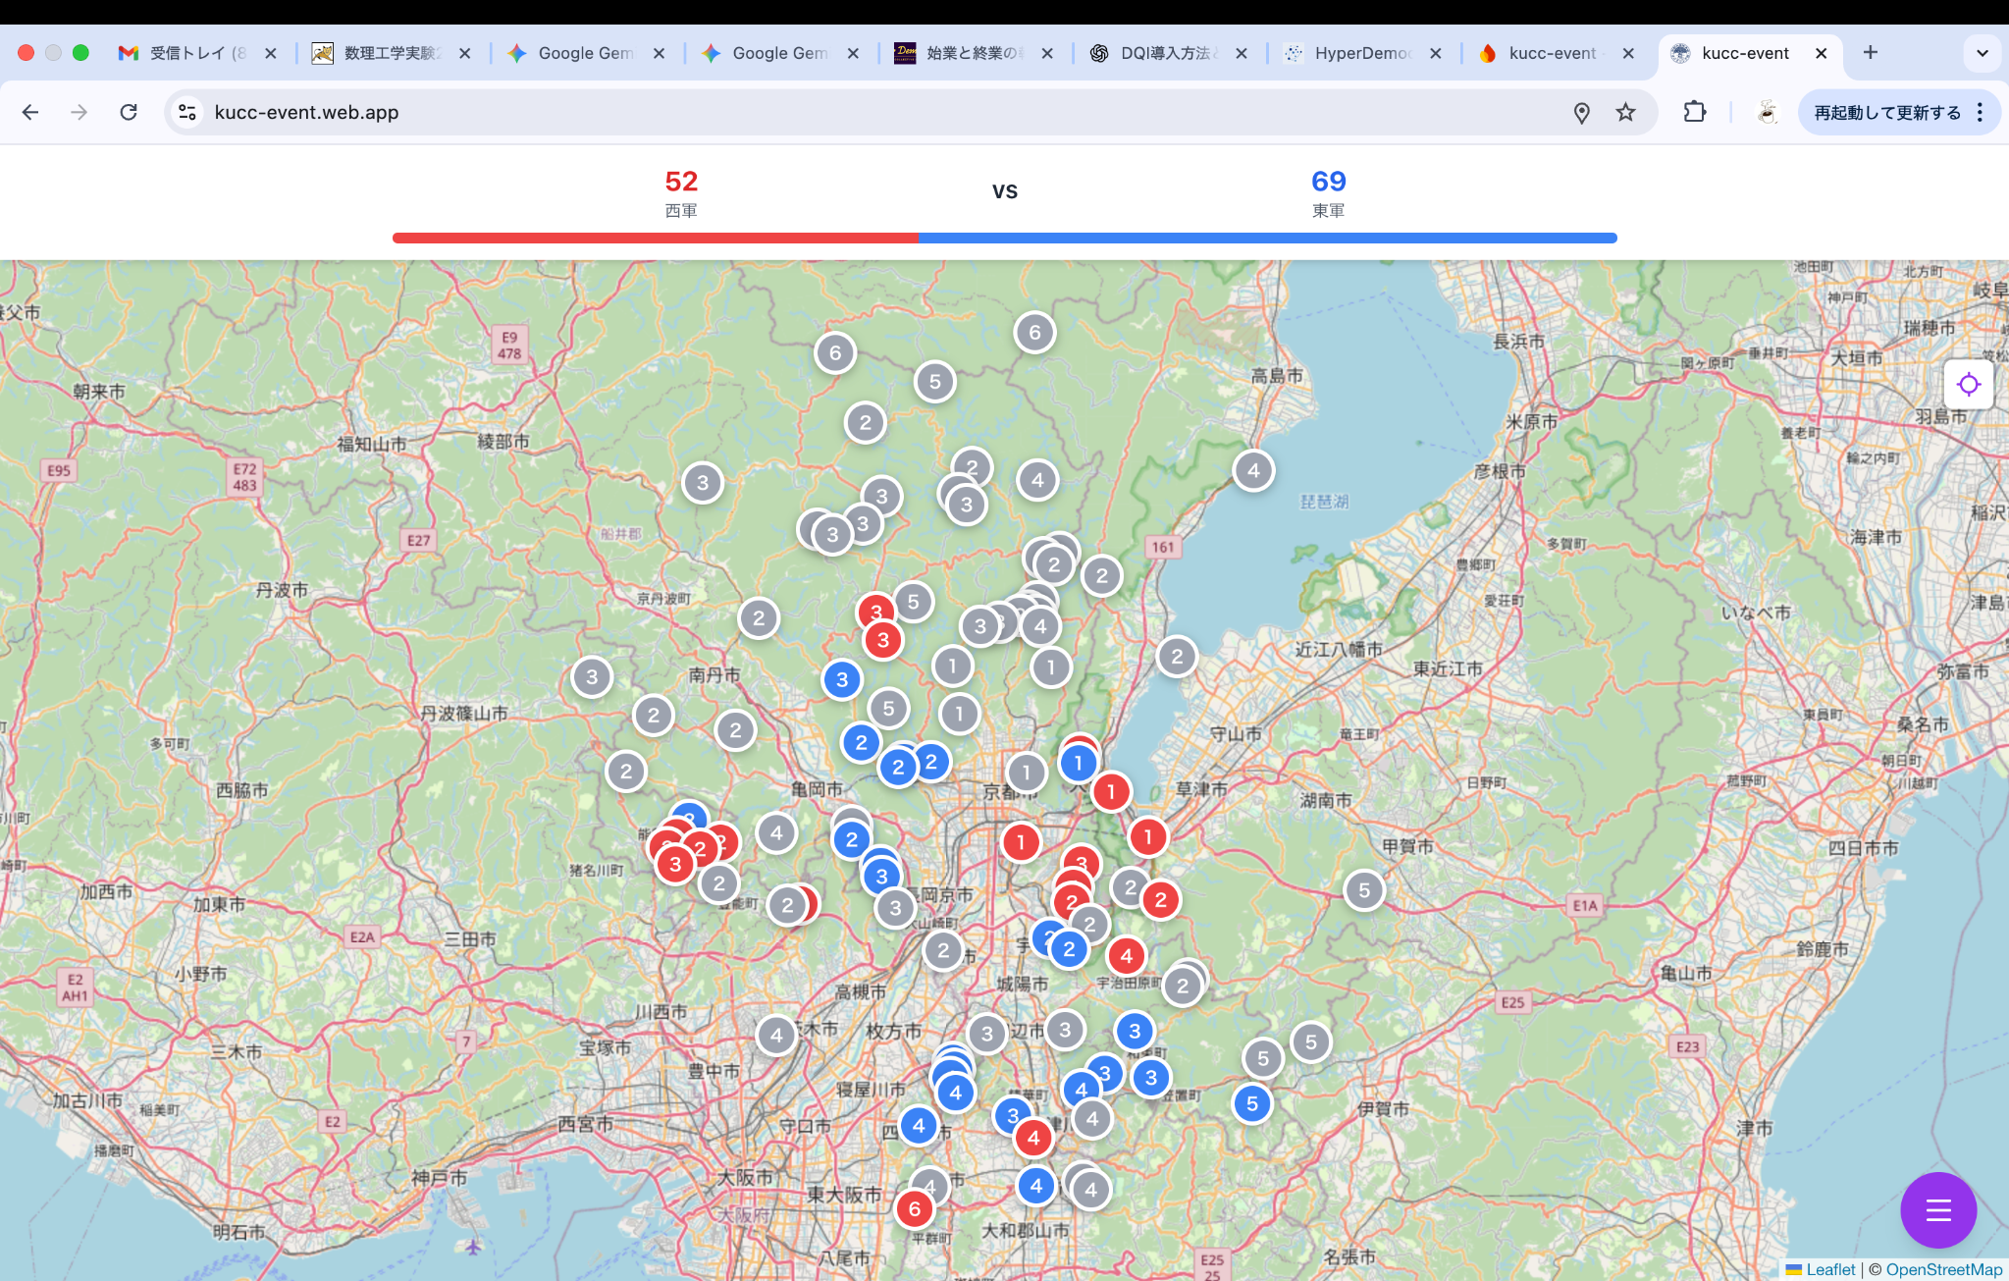
Task: Bookmark page with star icon
Action: (1625, 112)
